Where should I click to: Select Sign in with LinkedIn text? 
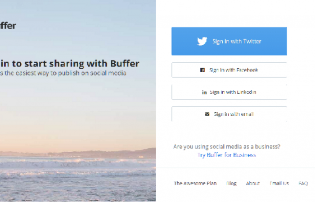pyautogui.click(x=233, y=92)
